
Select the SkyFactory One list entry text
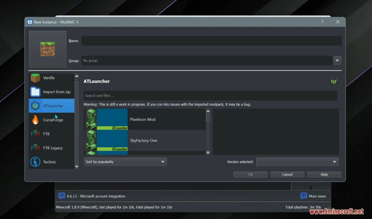pyautogui.click(x=143, y=140)
